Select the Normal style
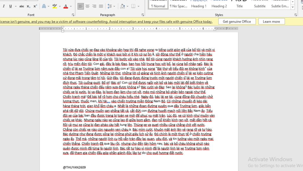 tap(158, 4)
